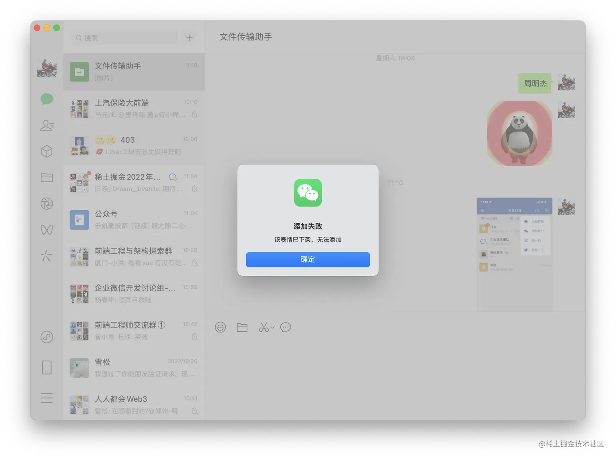The image size is (616, 460).
Task: Click the muted bell on 上汽保险大前端
Action: (x=195, y=115)
